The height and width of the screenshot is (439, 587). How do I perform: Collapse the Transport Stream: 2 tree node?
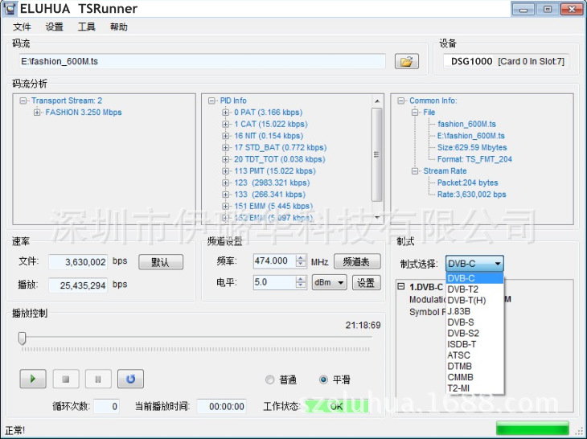click(x=23, y=101)
